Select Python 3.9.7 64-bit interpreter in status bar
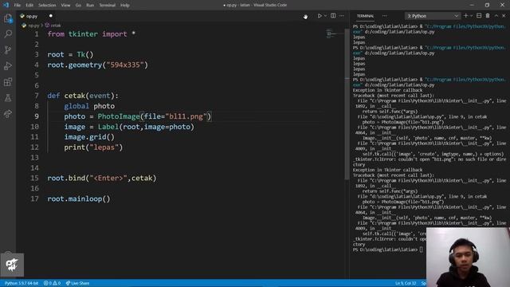The height and width of the screenshot is (287, 510). pos(22,283)
